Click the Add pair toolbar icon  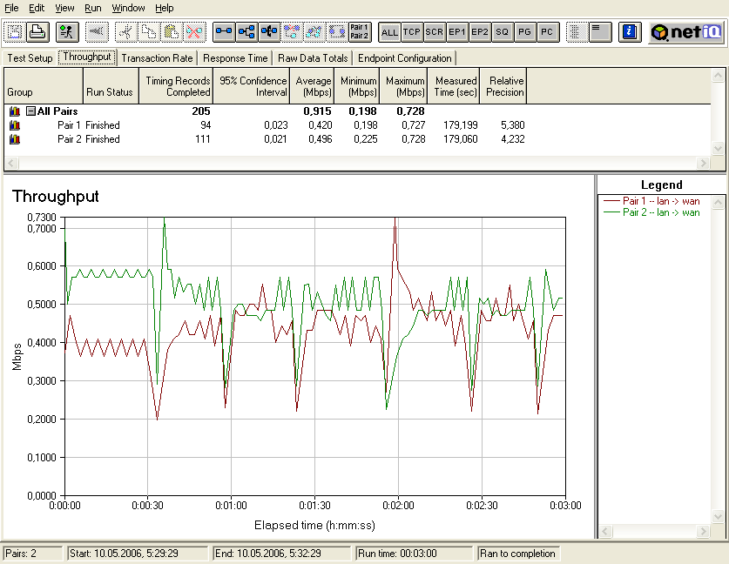(224, 32)
